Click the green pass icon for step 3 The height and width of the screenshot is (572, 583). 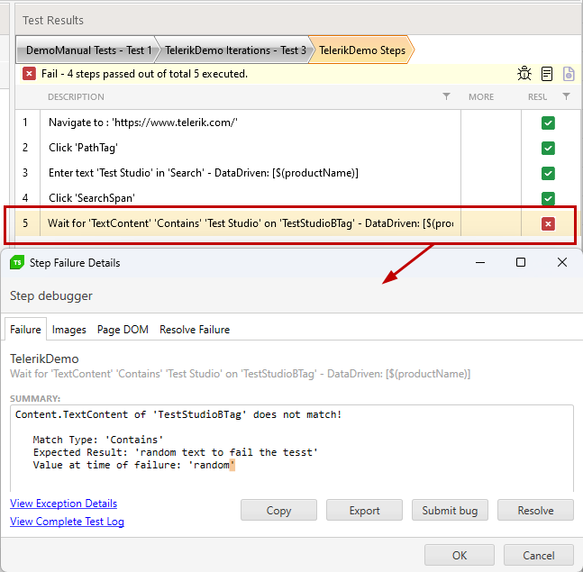[x=548, y=173]
